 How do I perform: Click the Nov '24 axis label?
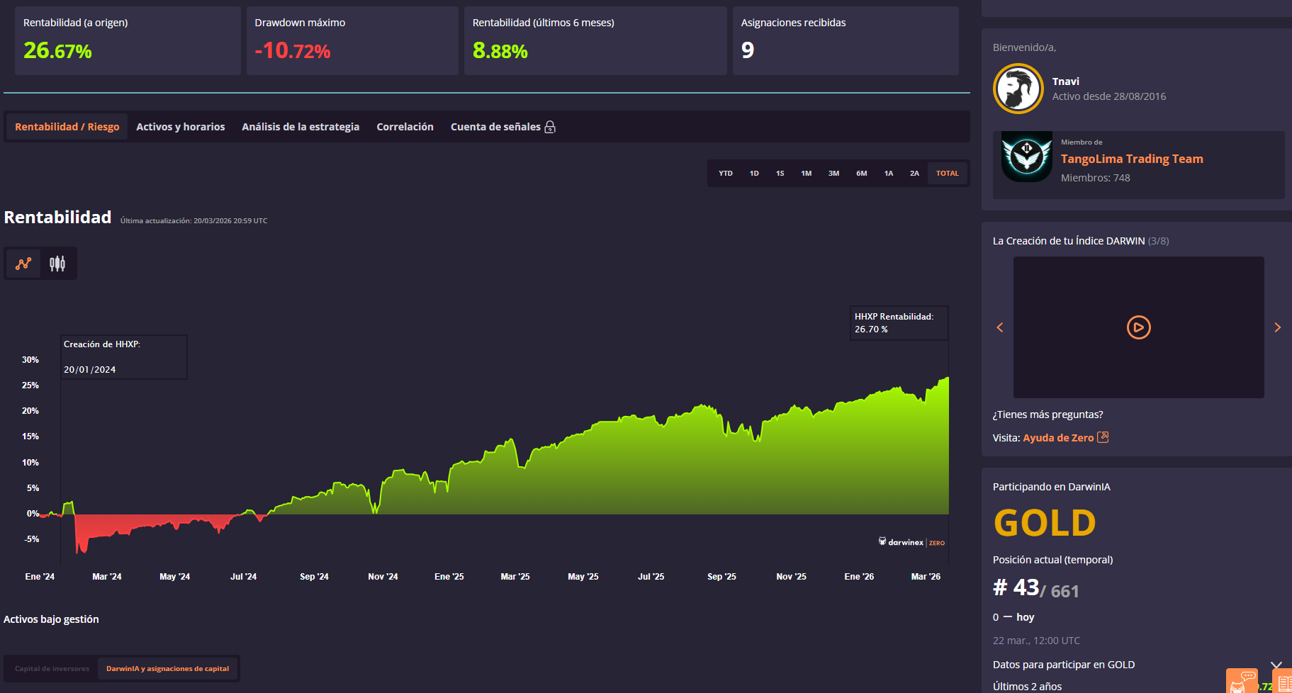[383, 577]
